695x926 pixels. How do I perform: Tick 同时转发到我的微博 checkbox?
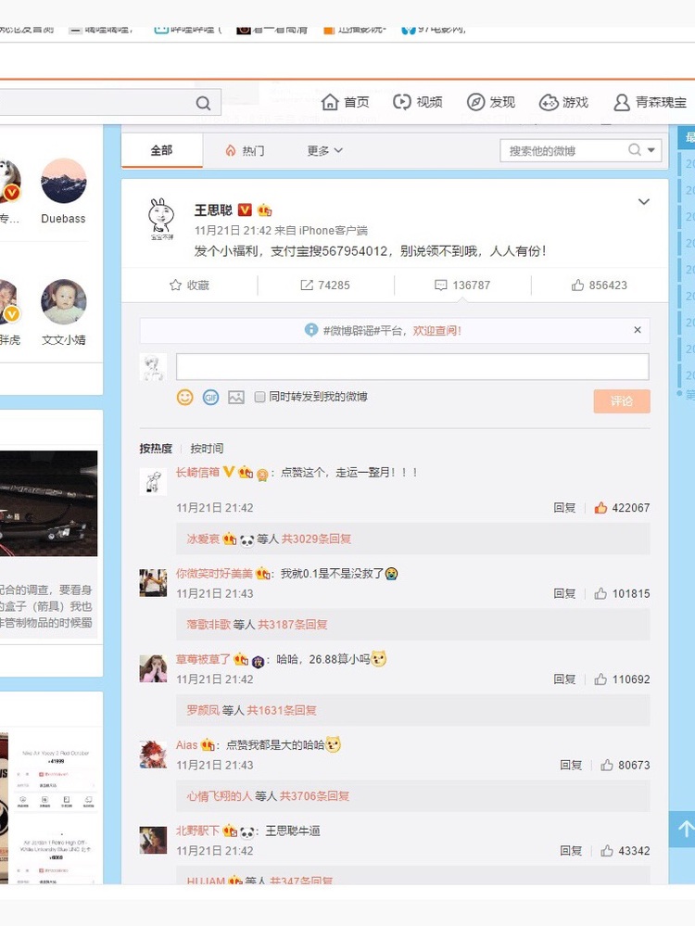259,397
